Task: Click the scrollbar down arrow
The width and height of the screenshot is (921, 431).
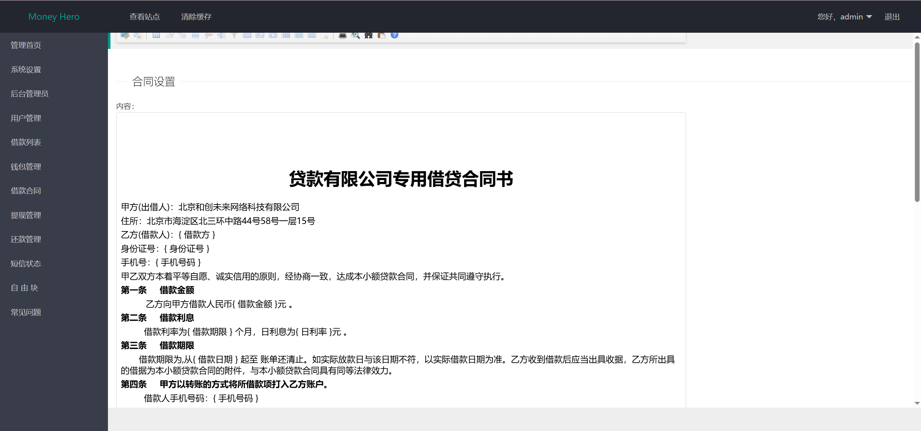Action: [917, 403]
